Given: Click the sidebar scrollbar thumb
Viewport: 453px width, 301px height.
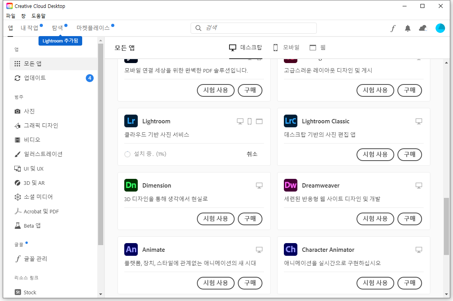Looking at the screenshot, I should (x=100, y=144).
